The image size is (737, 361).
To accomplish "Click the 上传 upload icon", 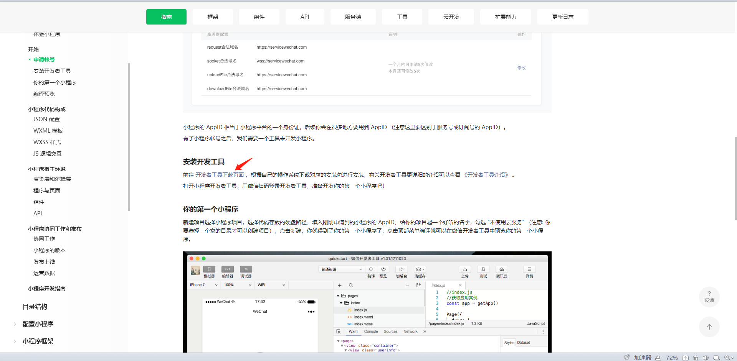I will tap(465, 269).
